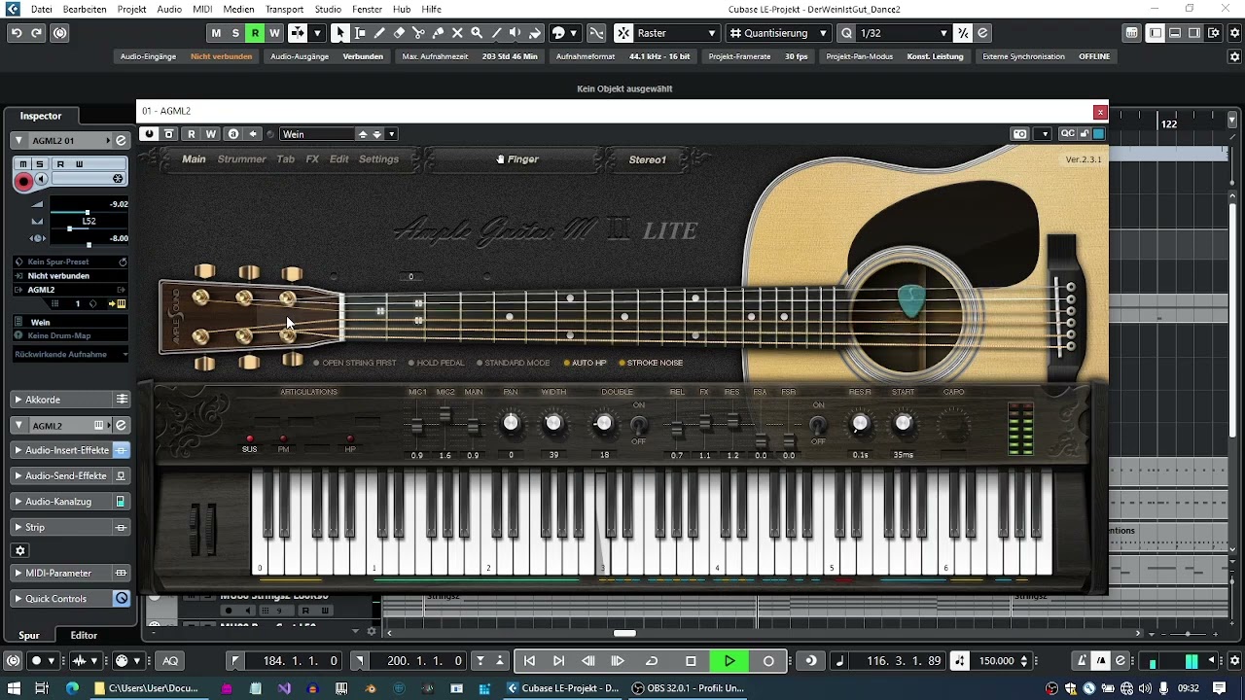Select the Line tool
The height and width of the screenshot is (700, 1245).
496,33
